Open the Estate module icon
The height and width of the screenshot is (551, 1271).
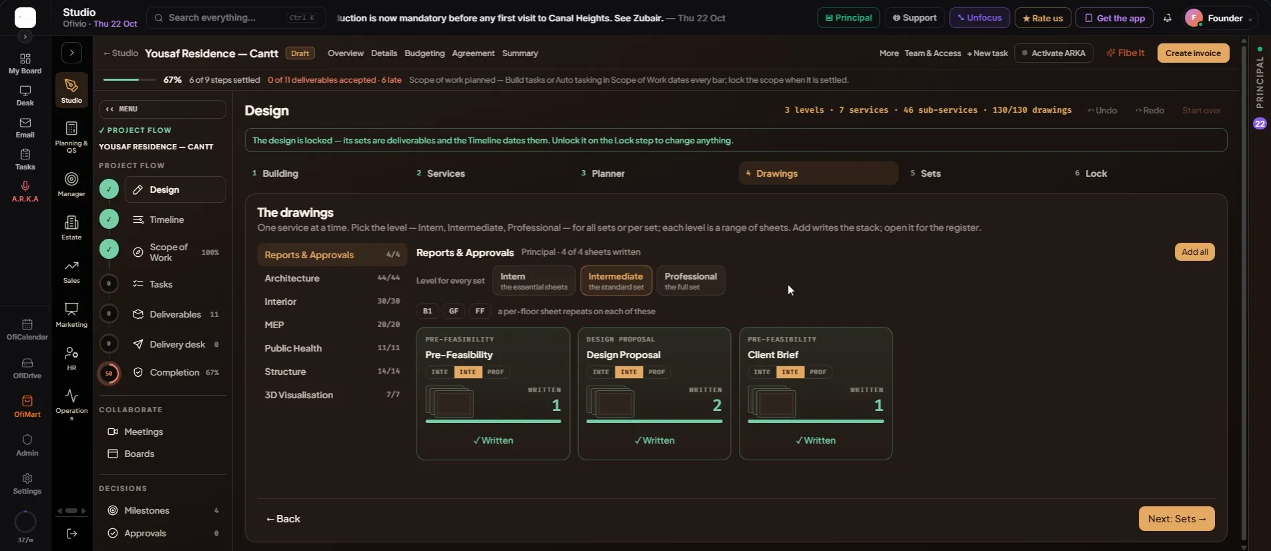[71, 228]
